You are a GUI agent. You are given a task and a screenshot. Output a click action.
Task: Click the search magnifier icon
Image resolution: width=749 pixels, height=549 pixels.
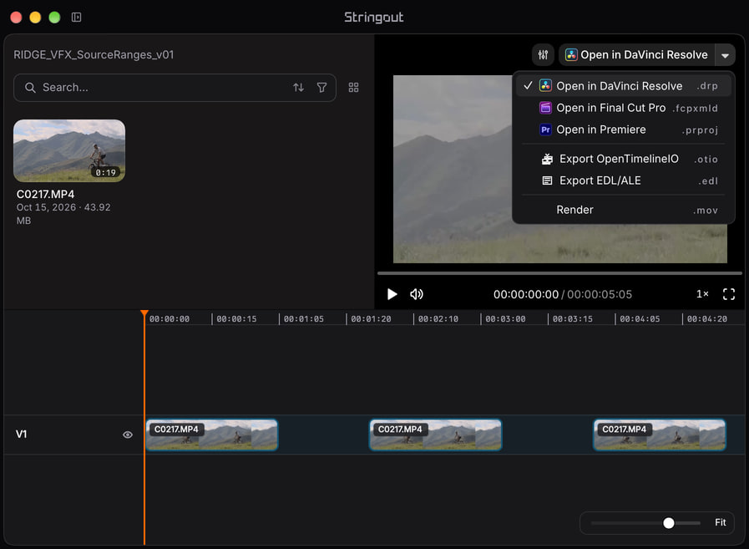[x=30, y=88]
